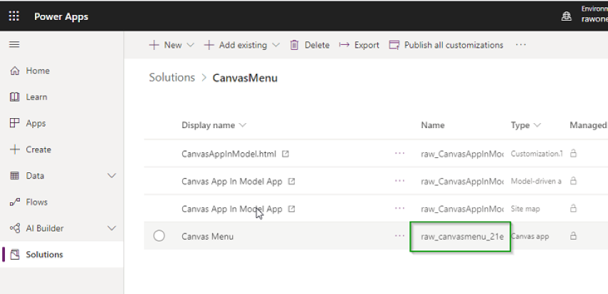Click the CanvasMenu breadcrumb title
The width and height of the screenshot is (608, 294).
[x=245, y=78]
